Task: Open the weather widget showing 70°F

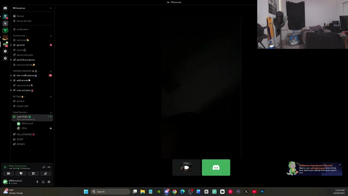Action: (13, 192)
